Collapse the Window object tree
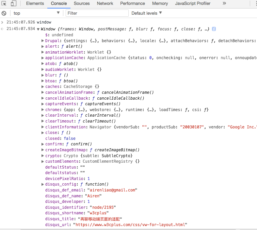 point(38,29)
